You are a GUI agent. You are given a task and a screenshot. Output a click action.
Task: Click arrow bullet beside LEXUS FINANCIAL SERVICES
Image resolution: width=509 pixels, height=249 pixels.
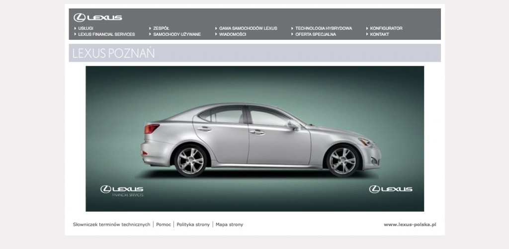[x=76, y=34]
